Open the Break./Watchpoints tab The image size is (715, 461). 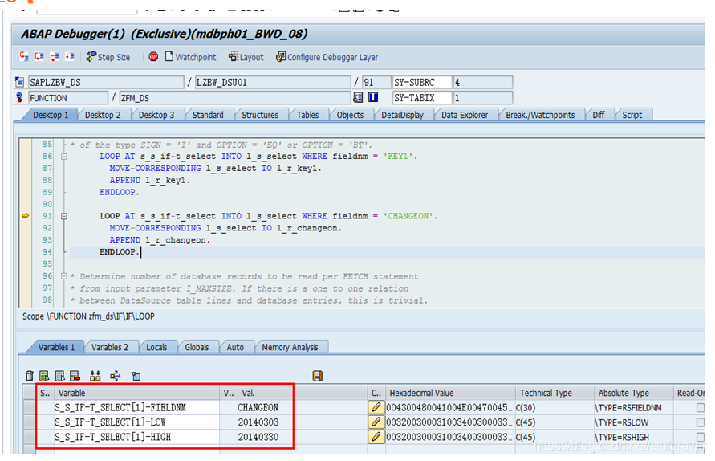coord(540,115)
